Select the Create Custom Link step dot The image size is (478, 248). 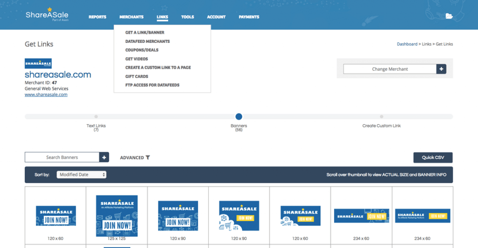(x=381, y=116)
